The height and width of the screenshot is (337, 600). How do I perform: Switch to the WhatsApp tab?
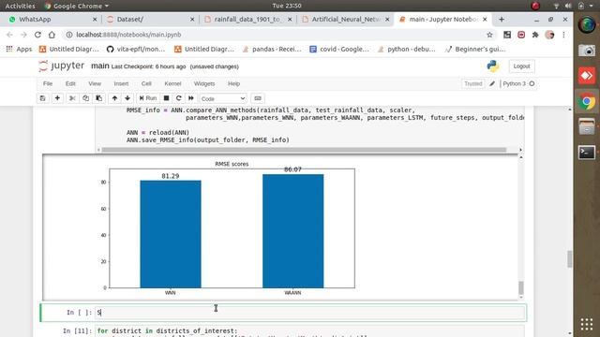(x=52, y=19)
